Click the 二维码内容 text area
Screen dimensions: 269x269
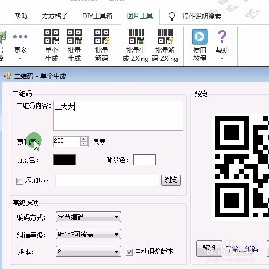[118, 116]
